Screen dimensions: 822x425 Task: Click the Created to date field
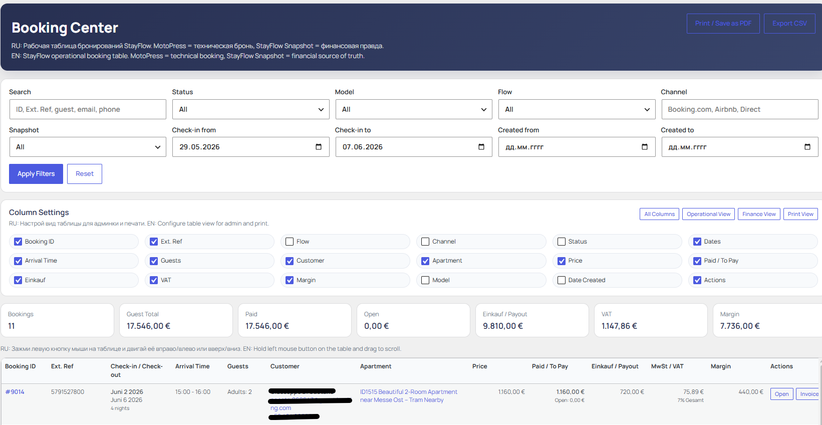click(x=740, y=147)
